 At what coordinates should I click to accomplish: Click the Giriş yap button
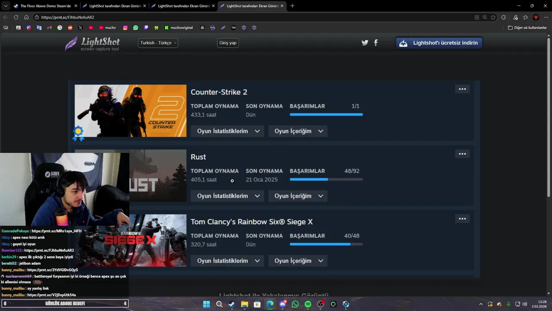click(x=228, y=43)
